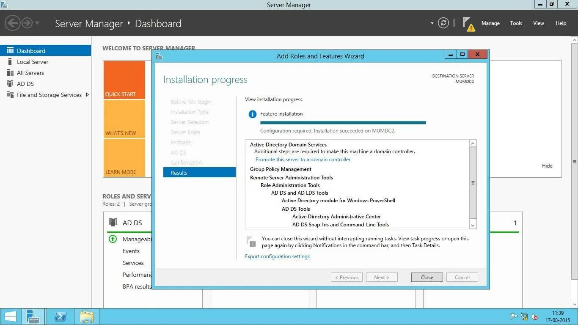Click the task flag icon in wizard
The width and height of the screenshot is (578, 325).
(251, 242)
